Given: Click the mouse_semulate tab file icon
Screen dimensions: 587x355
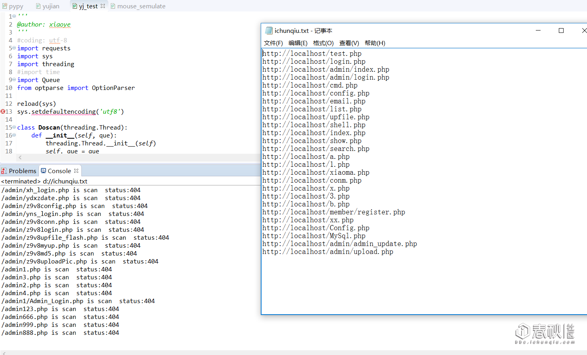Looking at the screenshot, I should pos(113,6).
